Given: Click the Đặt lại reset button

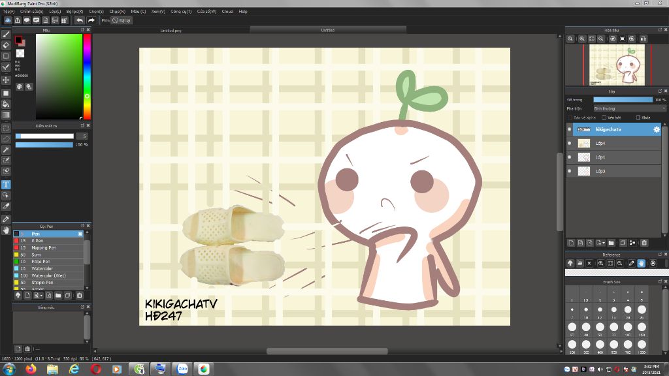Looking at the screenshot, I should pyautogui.click(x=122, y=20).
